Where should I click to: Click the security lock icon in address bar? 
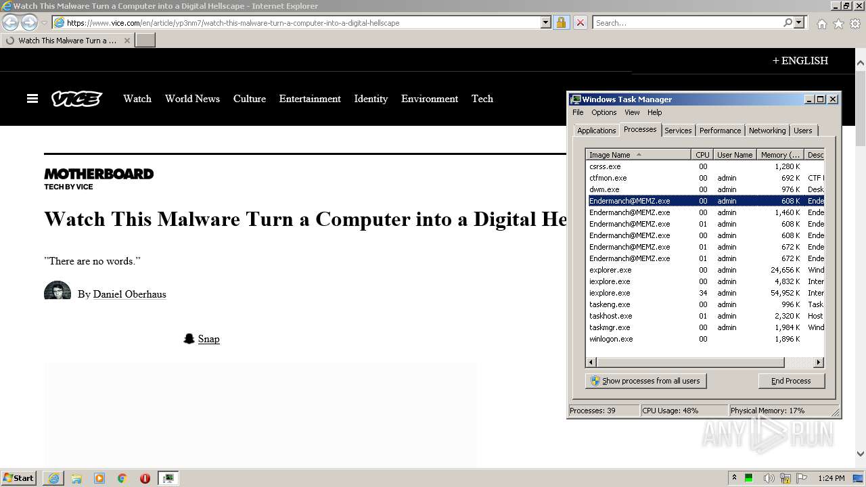point(561,22)
